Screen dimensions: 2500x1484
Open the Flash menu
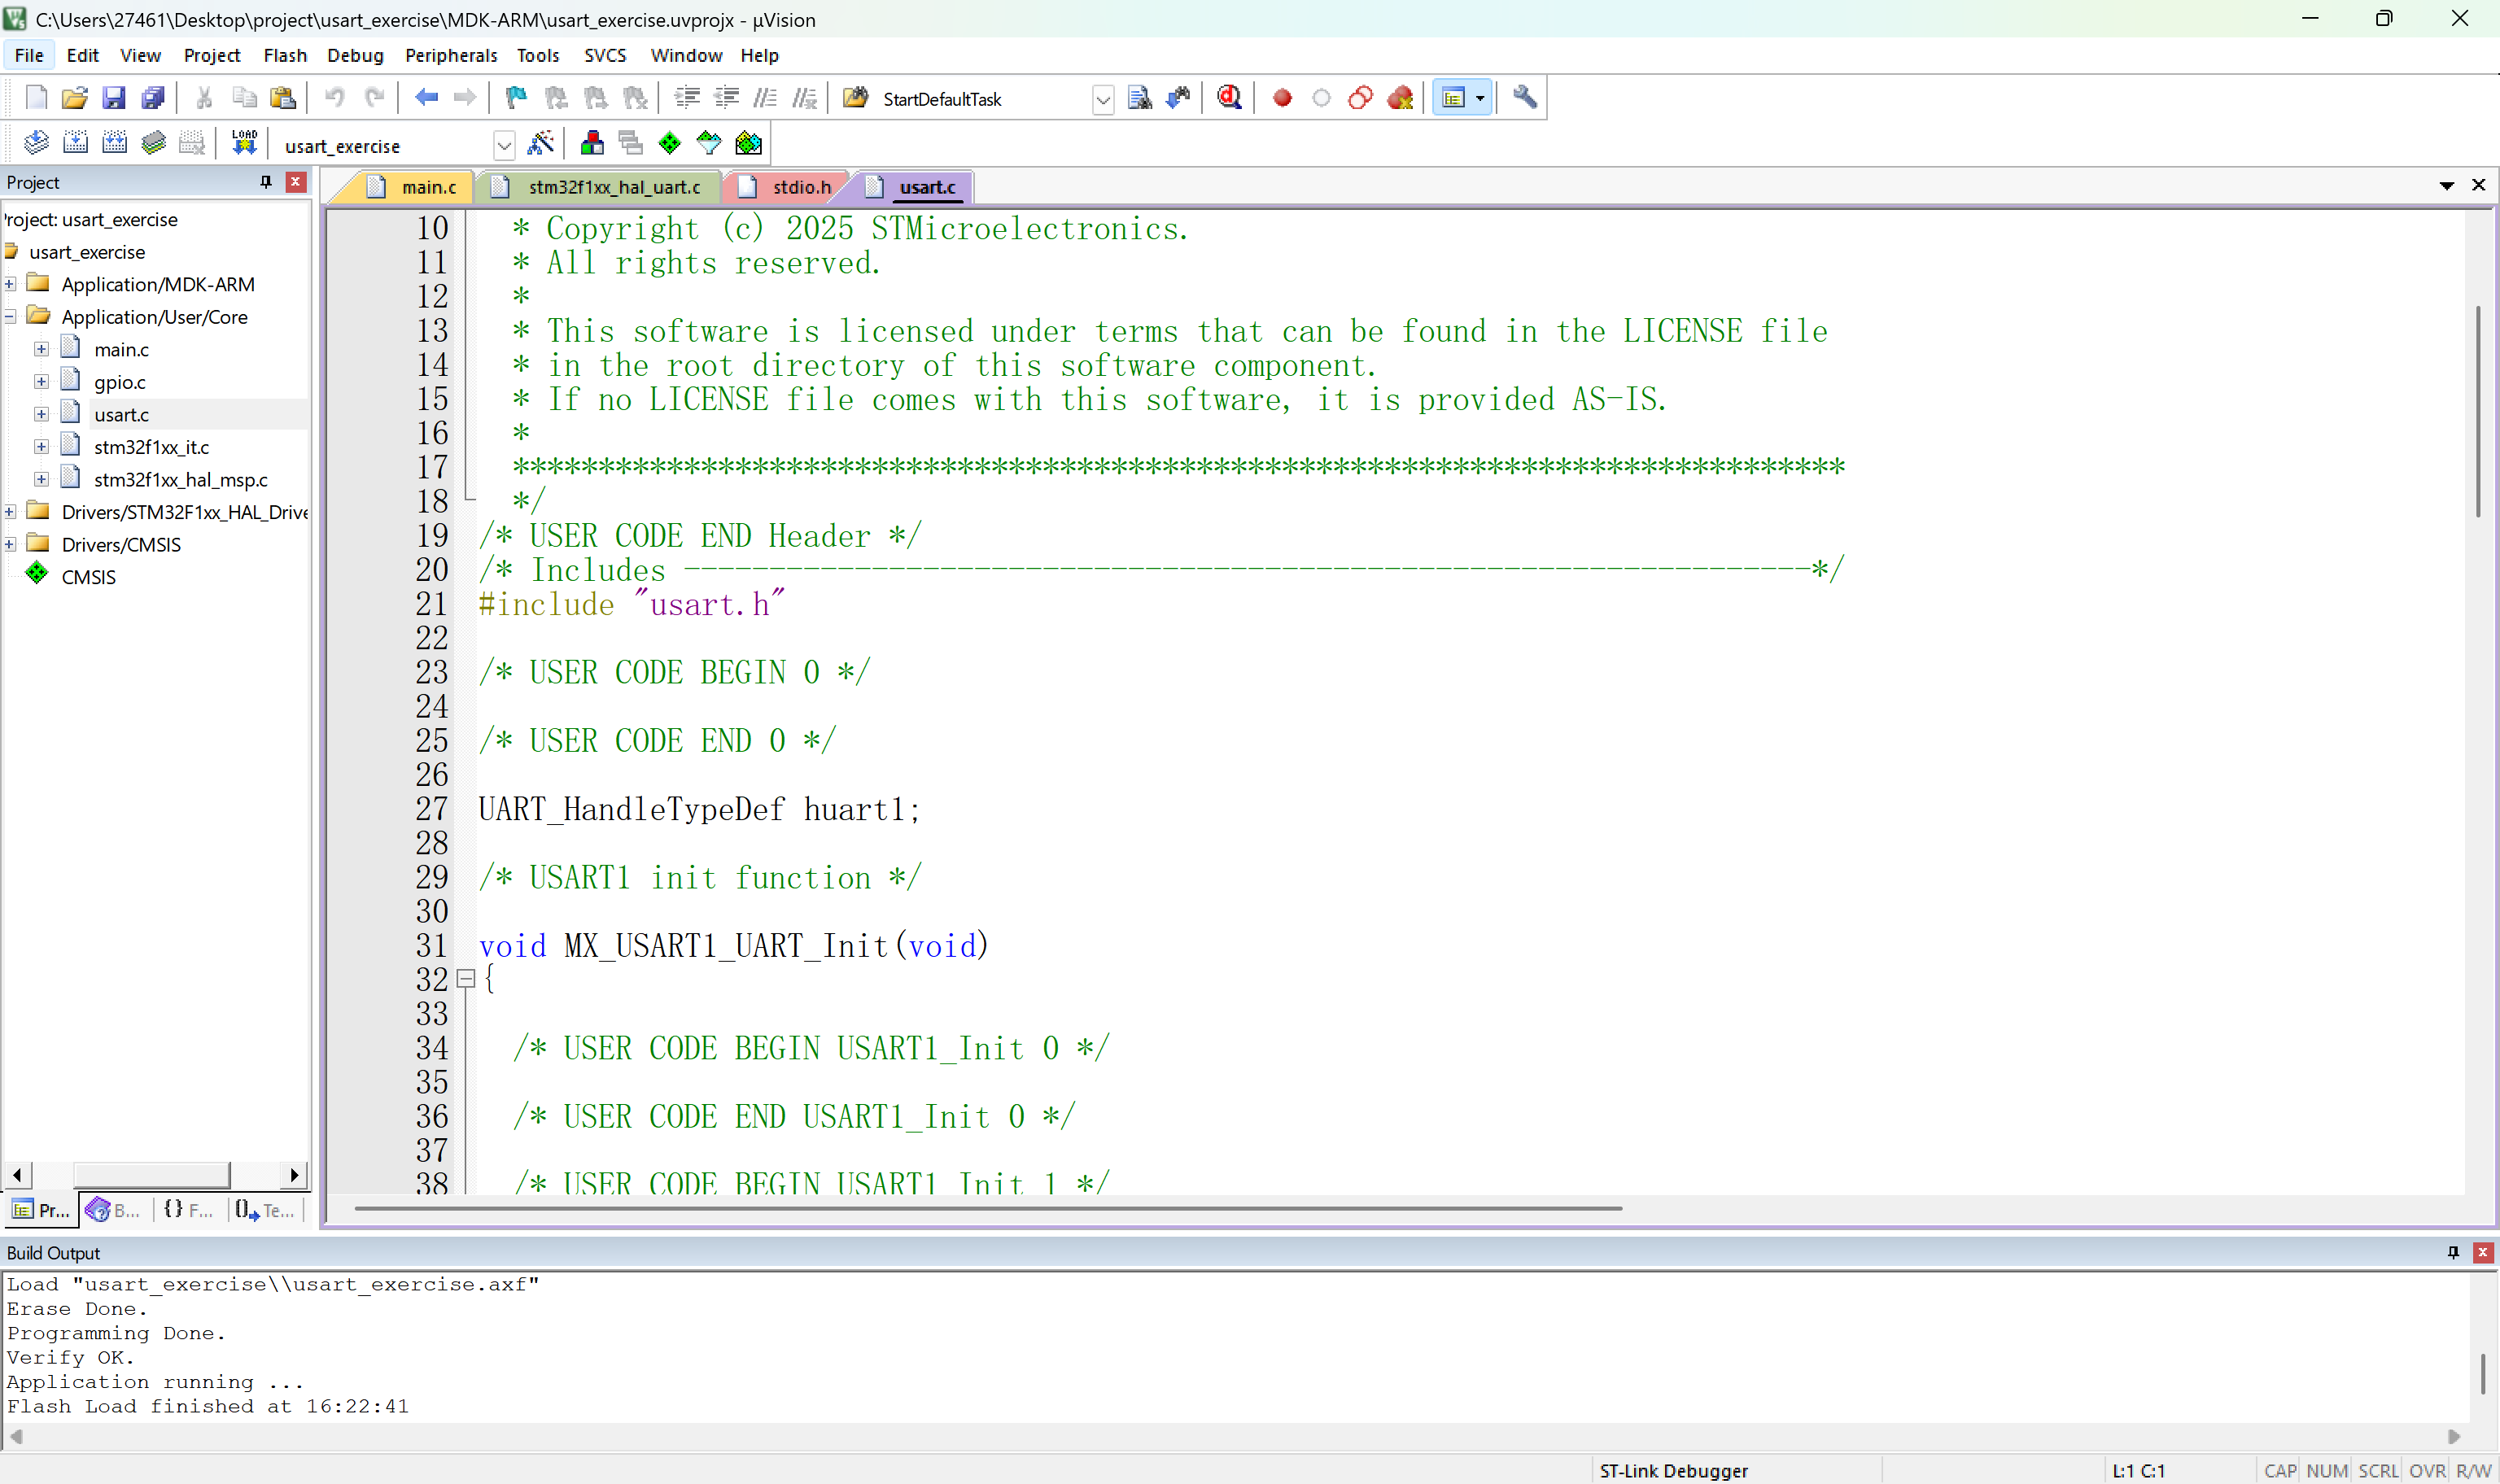click(284, 55)
